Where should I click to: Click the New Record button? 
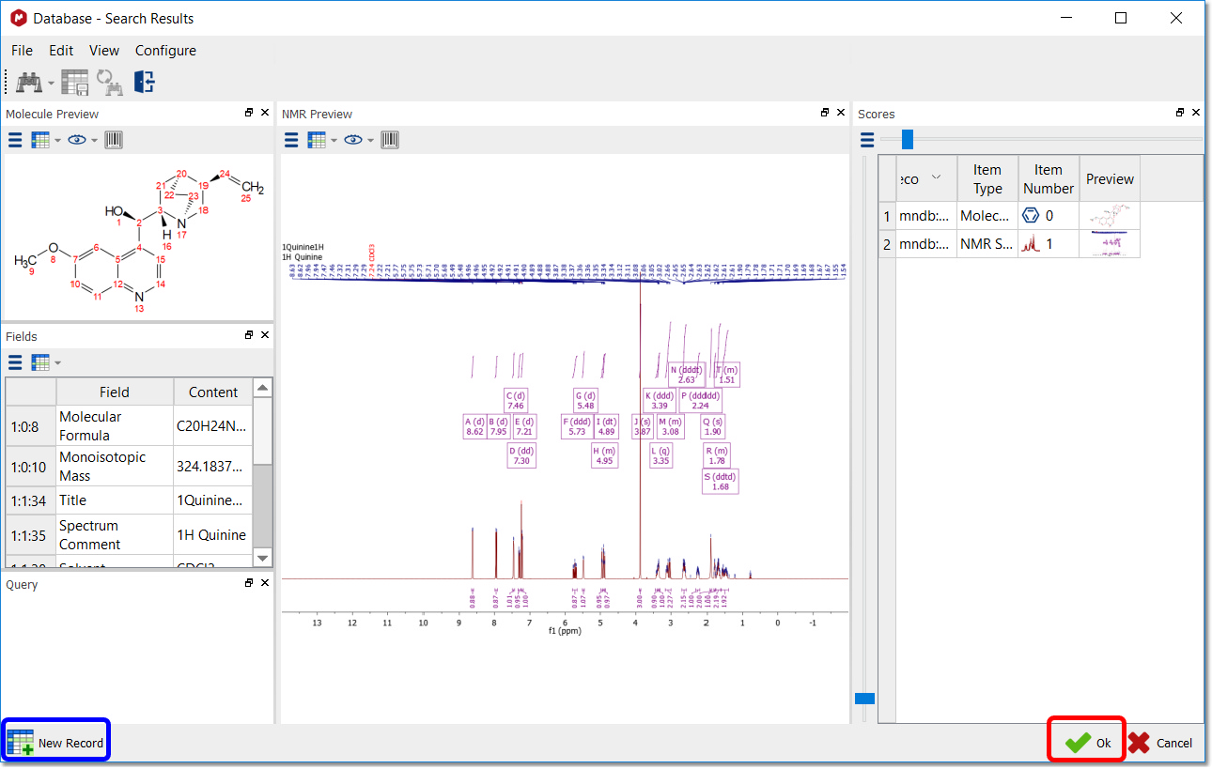point(56,743)
